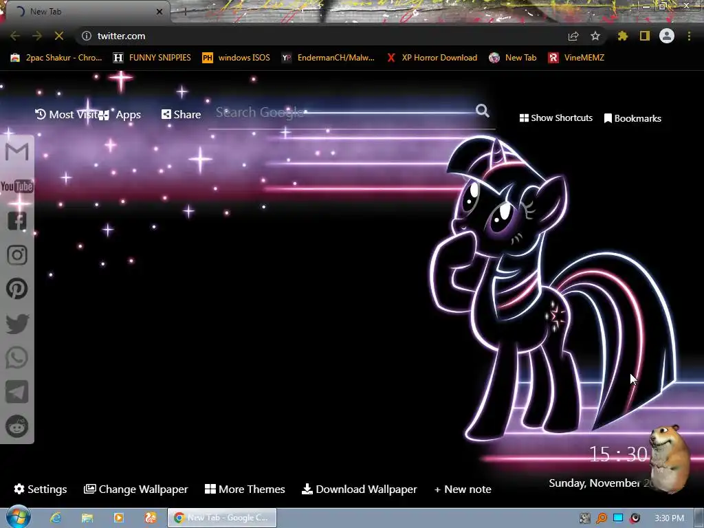
Task: Add a New note
Action: (x=463, y=489)
